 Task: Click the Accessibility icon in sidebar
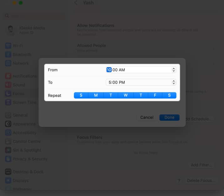tap(8, 133)
